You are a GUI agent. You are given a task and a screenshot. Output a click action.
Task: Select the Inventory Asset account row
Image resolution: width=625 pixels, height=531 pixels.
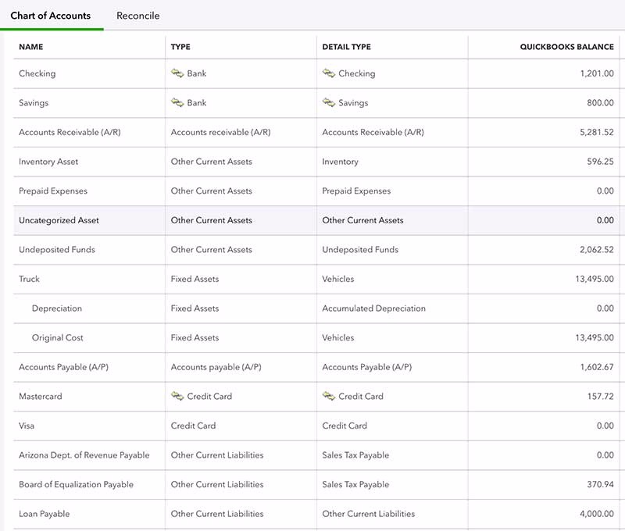tap(316, 162)
